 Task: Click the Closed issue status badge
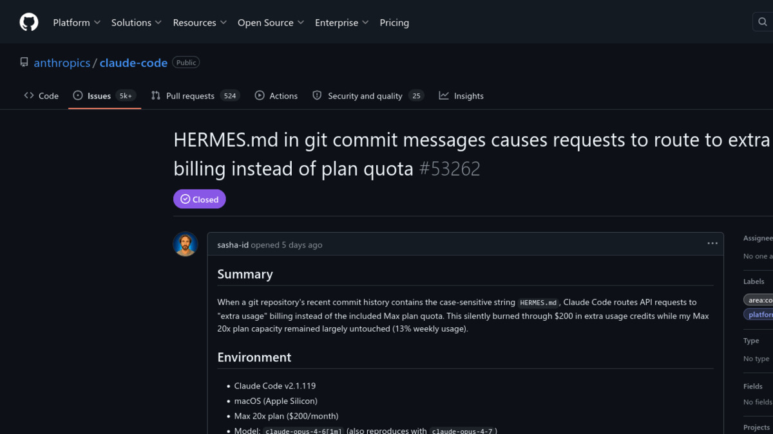199,199
